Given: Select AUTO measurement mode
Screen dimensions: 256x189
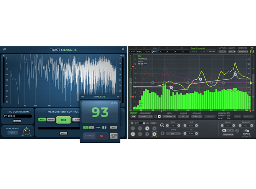Looking at the screenshot, I should [x=42, y=120].
